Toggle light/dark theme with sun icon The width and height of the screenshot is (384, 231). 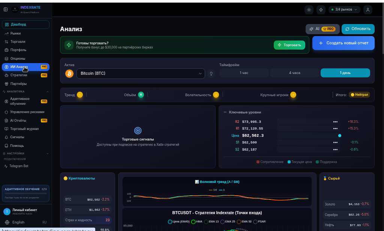pos(309,10)
